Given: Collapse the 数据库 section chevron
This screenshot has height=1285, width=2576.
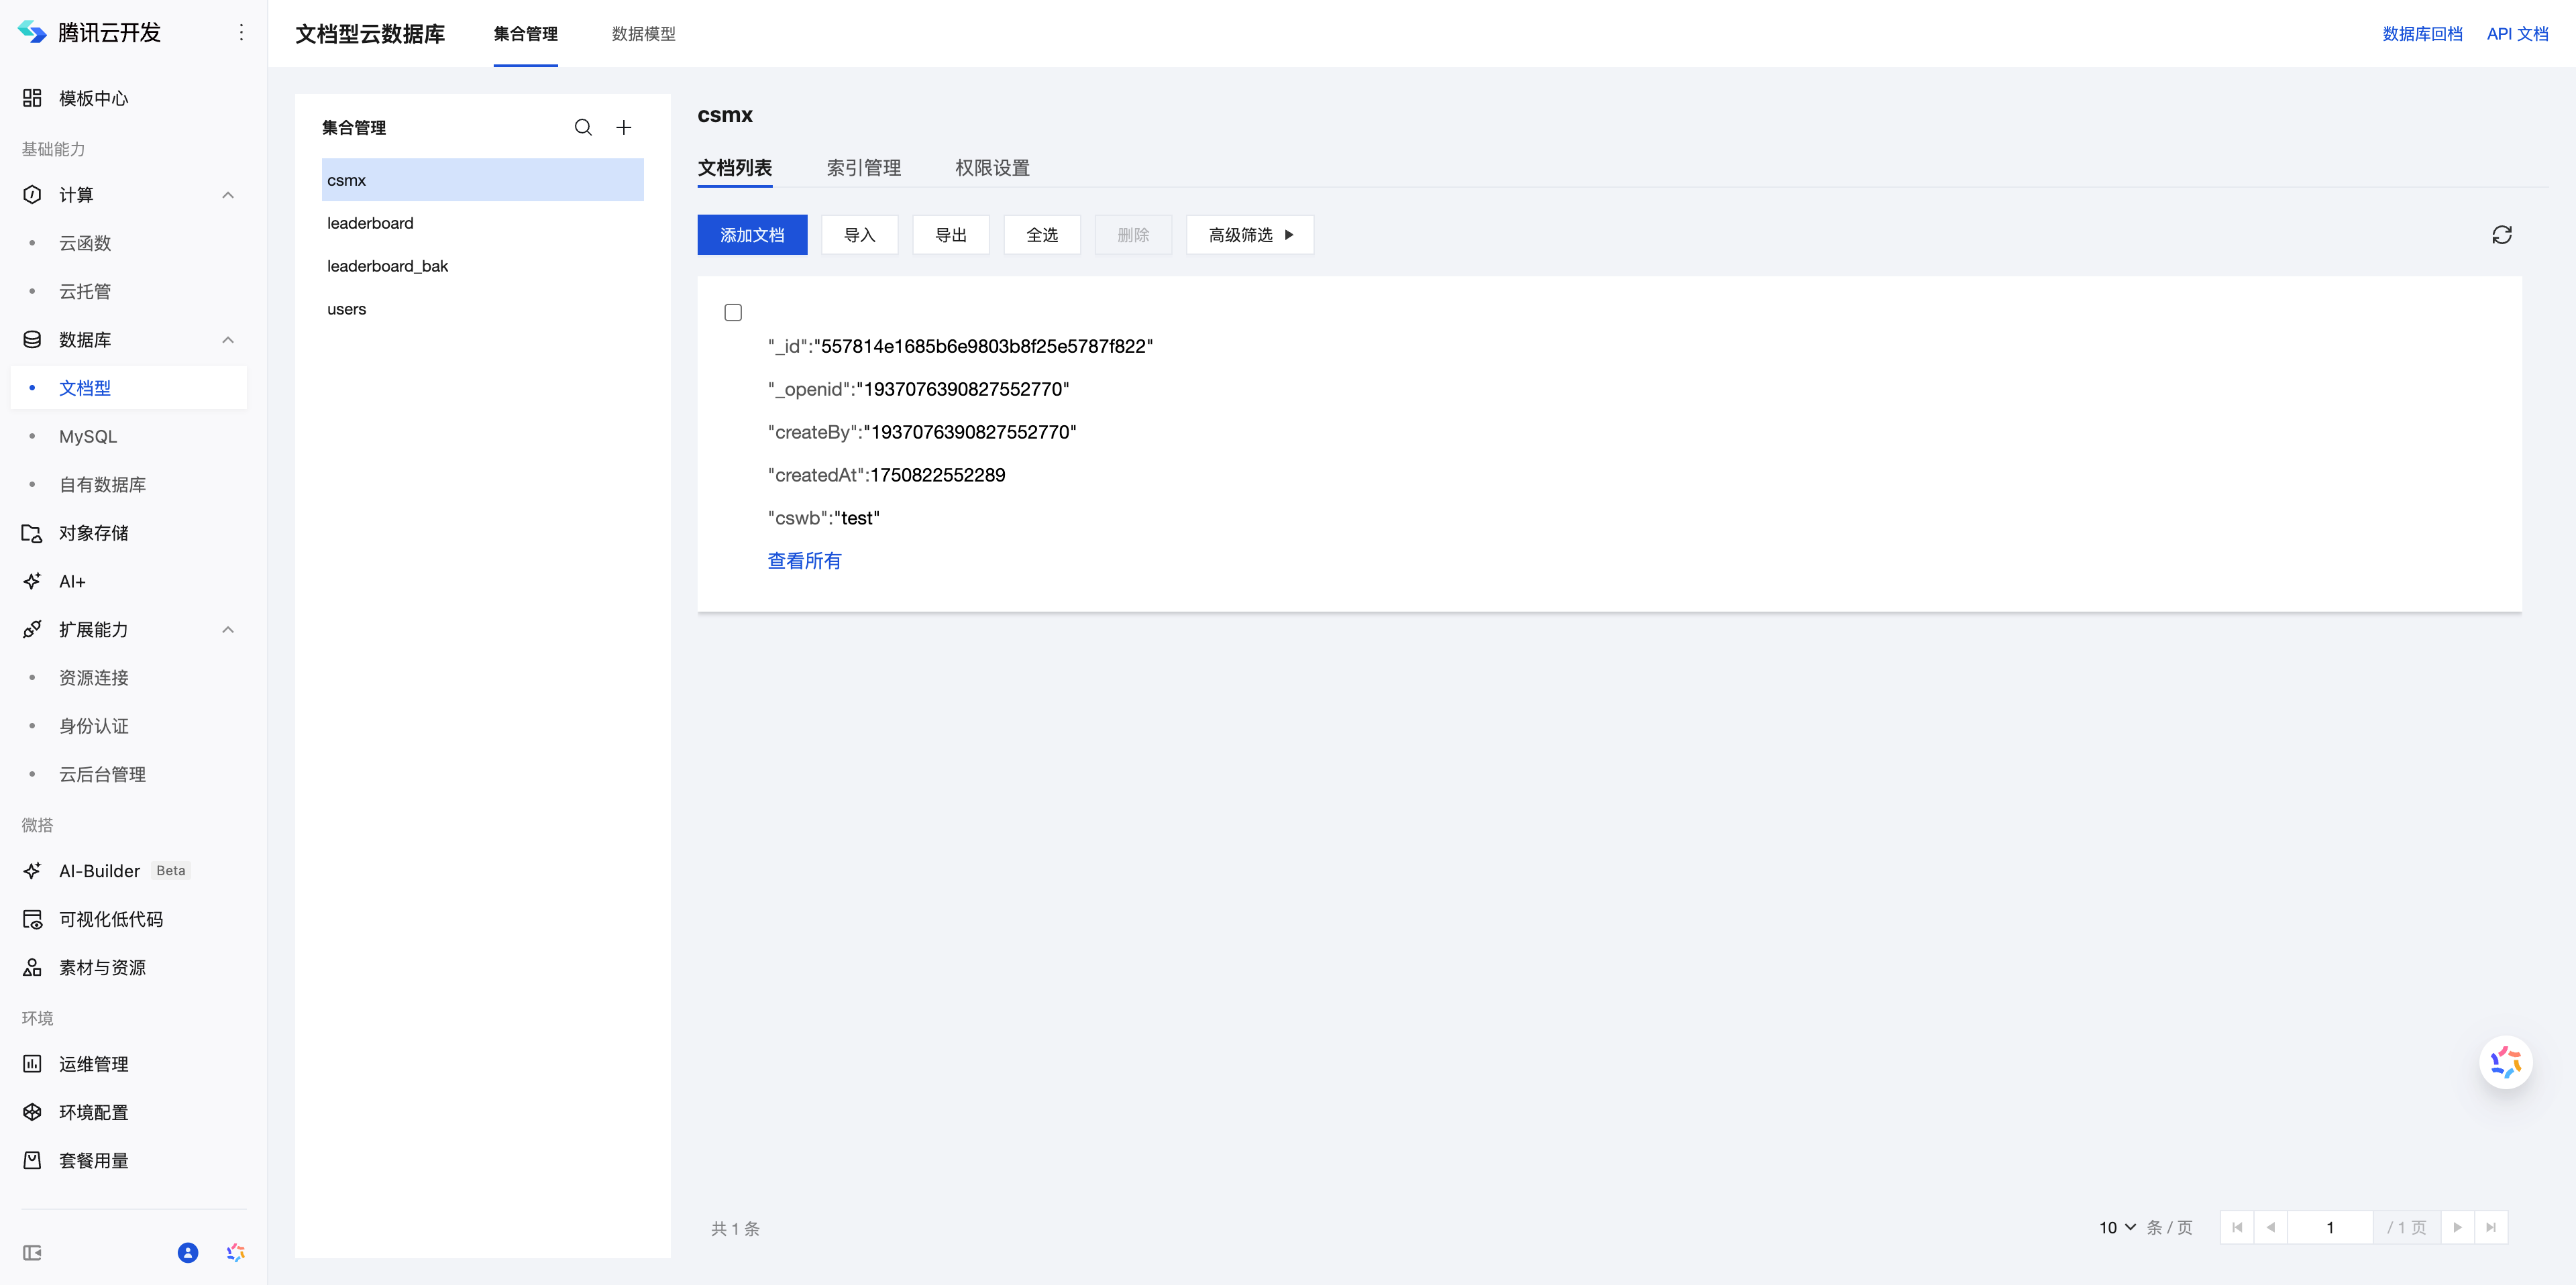Looking at the screenshot, I should [x=228, y=340].
